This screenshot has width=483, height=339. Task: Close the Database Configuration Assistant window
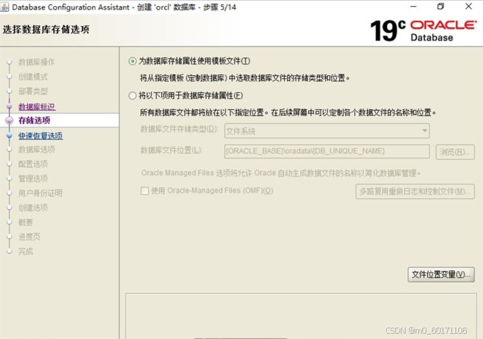pos(469,6)
